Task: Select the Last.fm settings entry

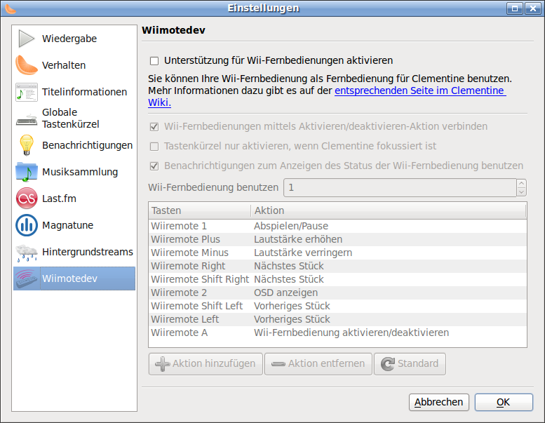Action: (x=74, y=199)
